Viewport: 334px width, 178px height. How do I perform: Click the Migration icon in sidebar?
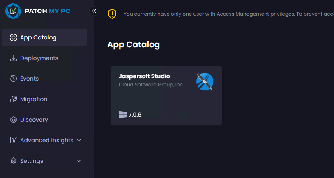[14, 99]
